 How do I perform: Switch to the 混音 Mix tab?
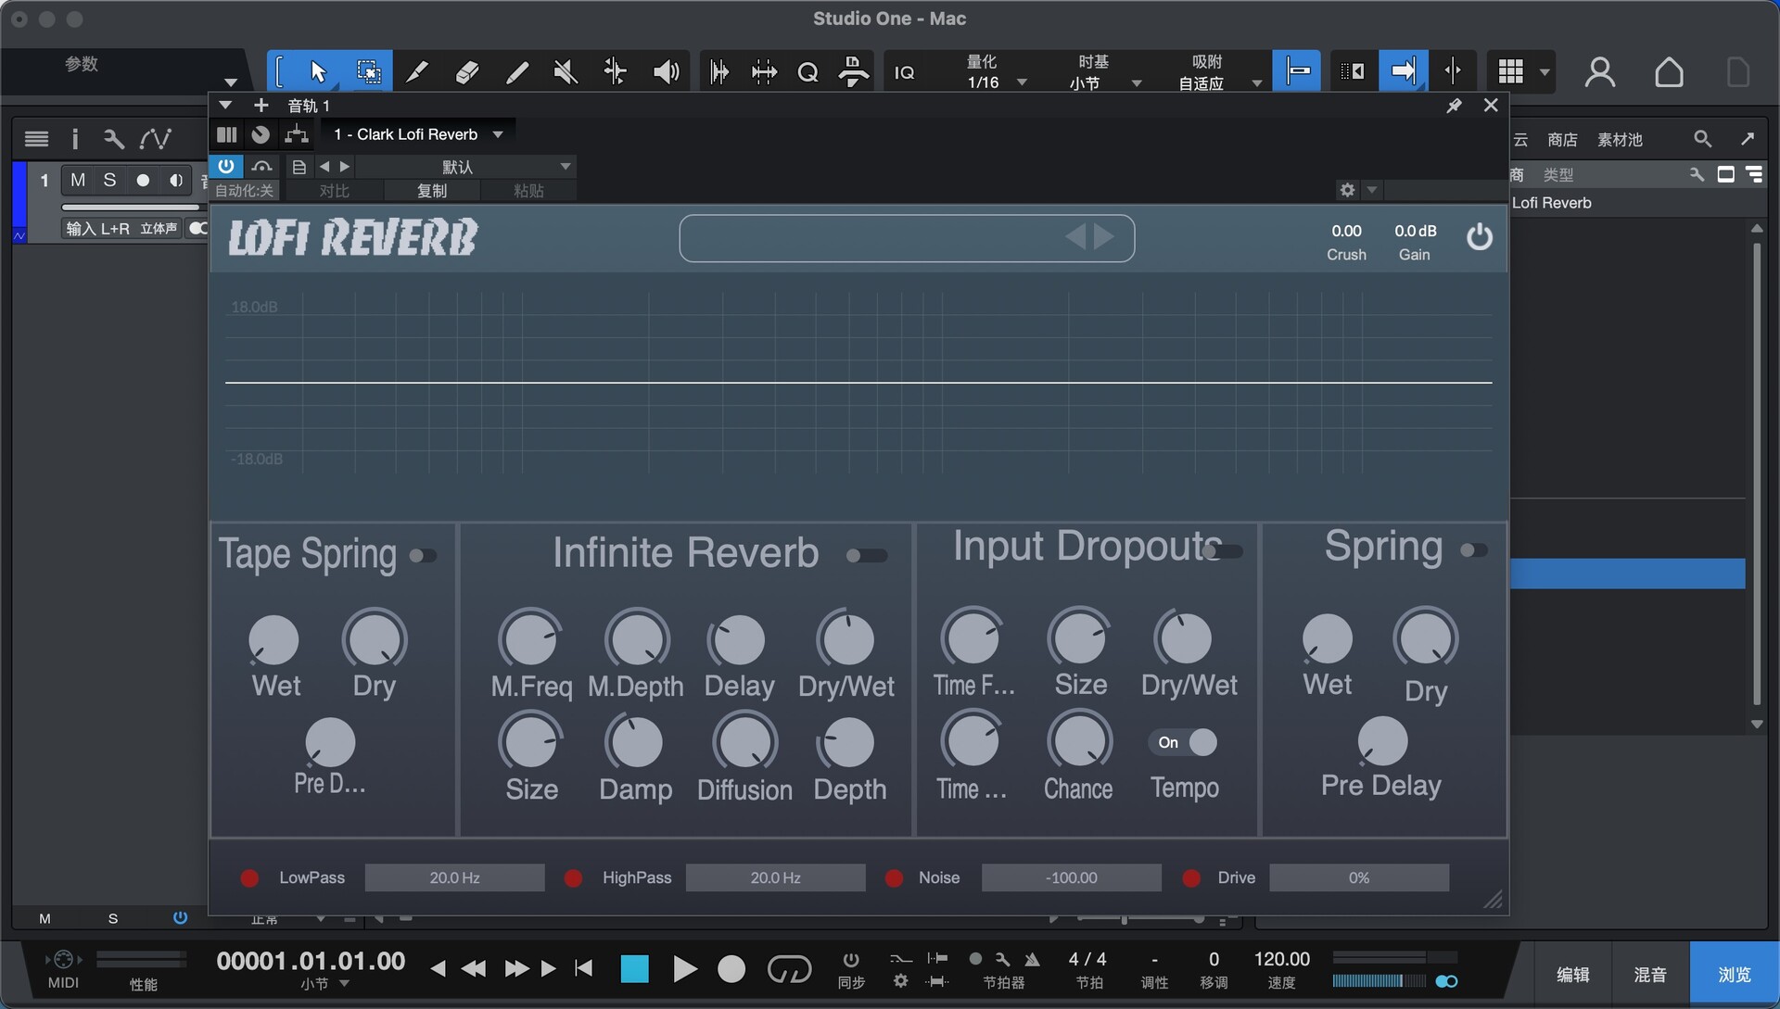tap(1650, 975)
